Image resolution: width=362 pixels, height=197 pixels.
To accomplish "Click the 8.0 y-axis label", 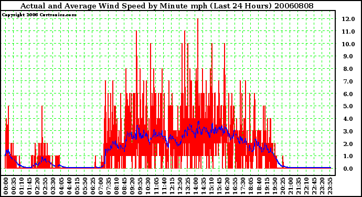I will (348, 69).
